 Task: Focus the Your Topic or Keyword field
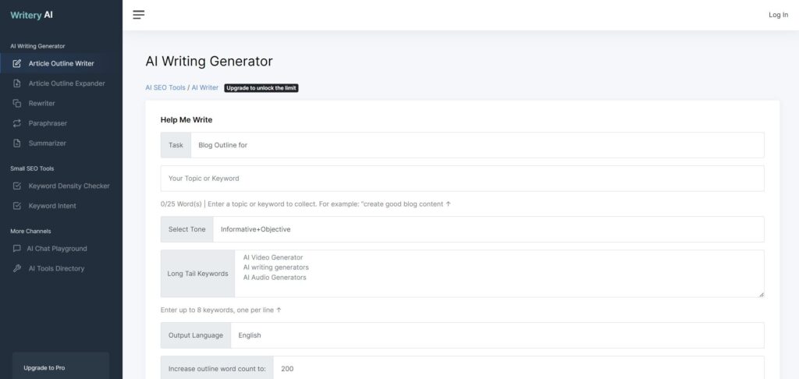[x=462, y=179]
